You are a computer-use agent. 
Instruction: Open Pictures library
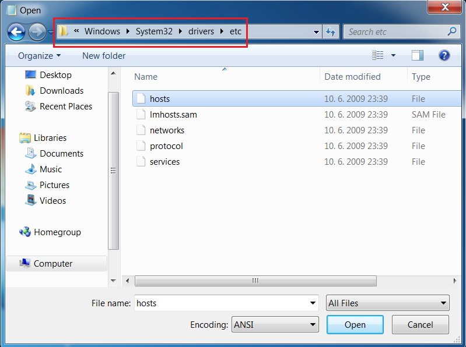tap(54, 185)
